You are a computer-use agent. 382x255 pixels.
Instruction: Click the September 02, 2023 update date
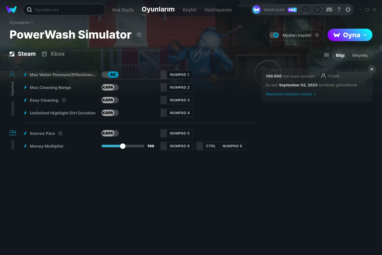coord(298,85)
